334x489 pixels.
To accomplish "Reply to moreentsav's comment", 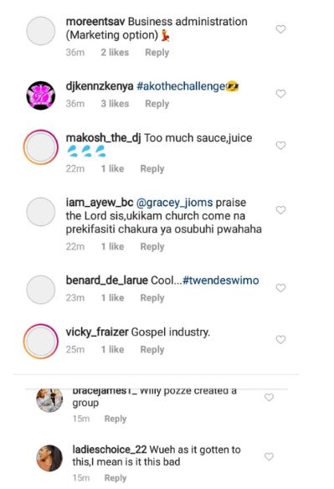I will coord(157,53).
